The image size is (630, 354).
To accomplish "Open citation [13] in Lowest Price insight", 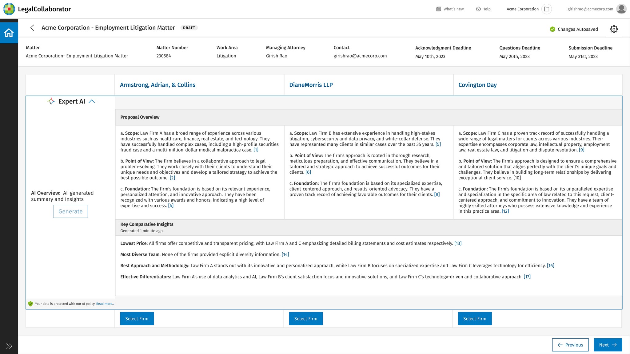I will click(x=458, y=243).
